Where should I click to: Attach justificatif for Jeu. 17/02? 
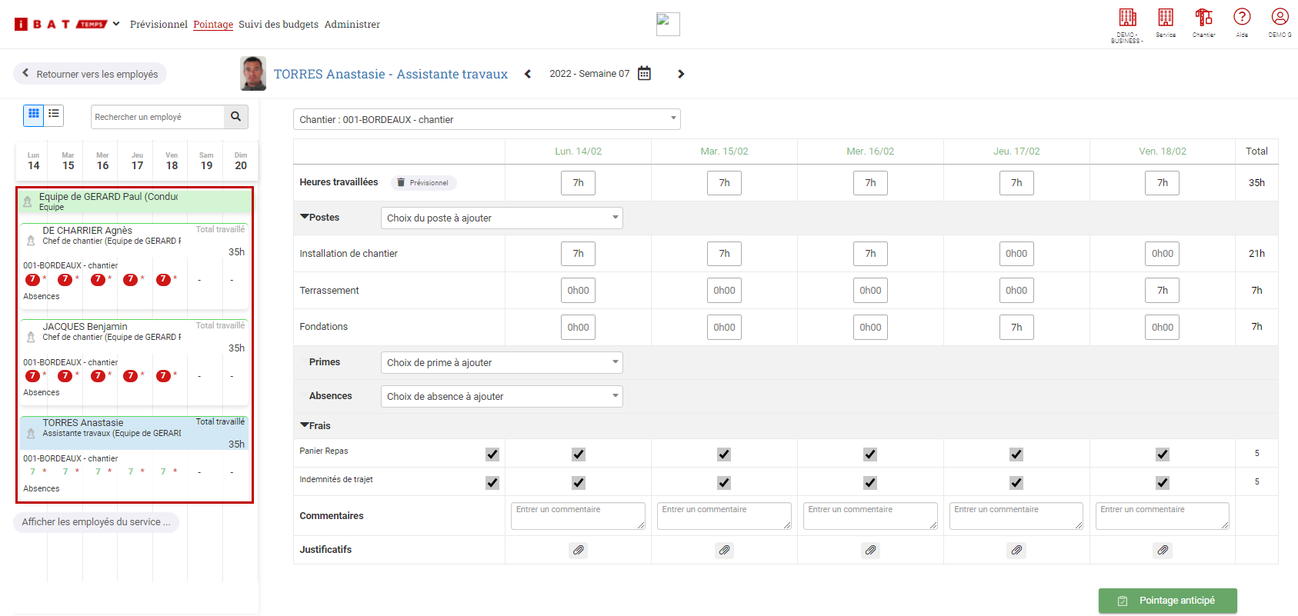(x=1016, y=550)
